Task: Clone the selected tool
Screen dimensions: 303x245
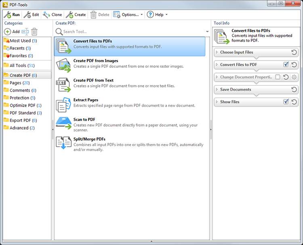Action: pos(53,15)
